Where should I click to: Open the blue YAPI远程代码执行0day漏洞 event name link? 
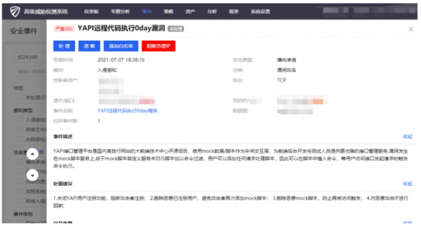(127, 111)
